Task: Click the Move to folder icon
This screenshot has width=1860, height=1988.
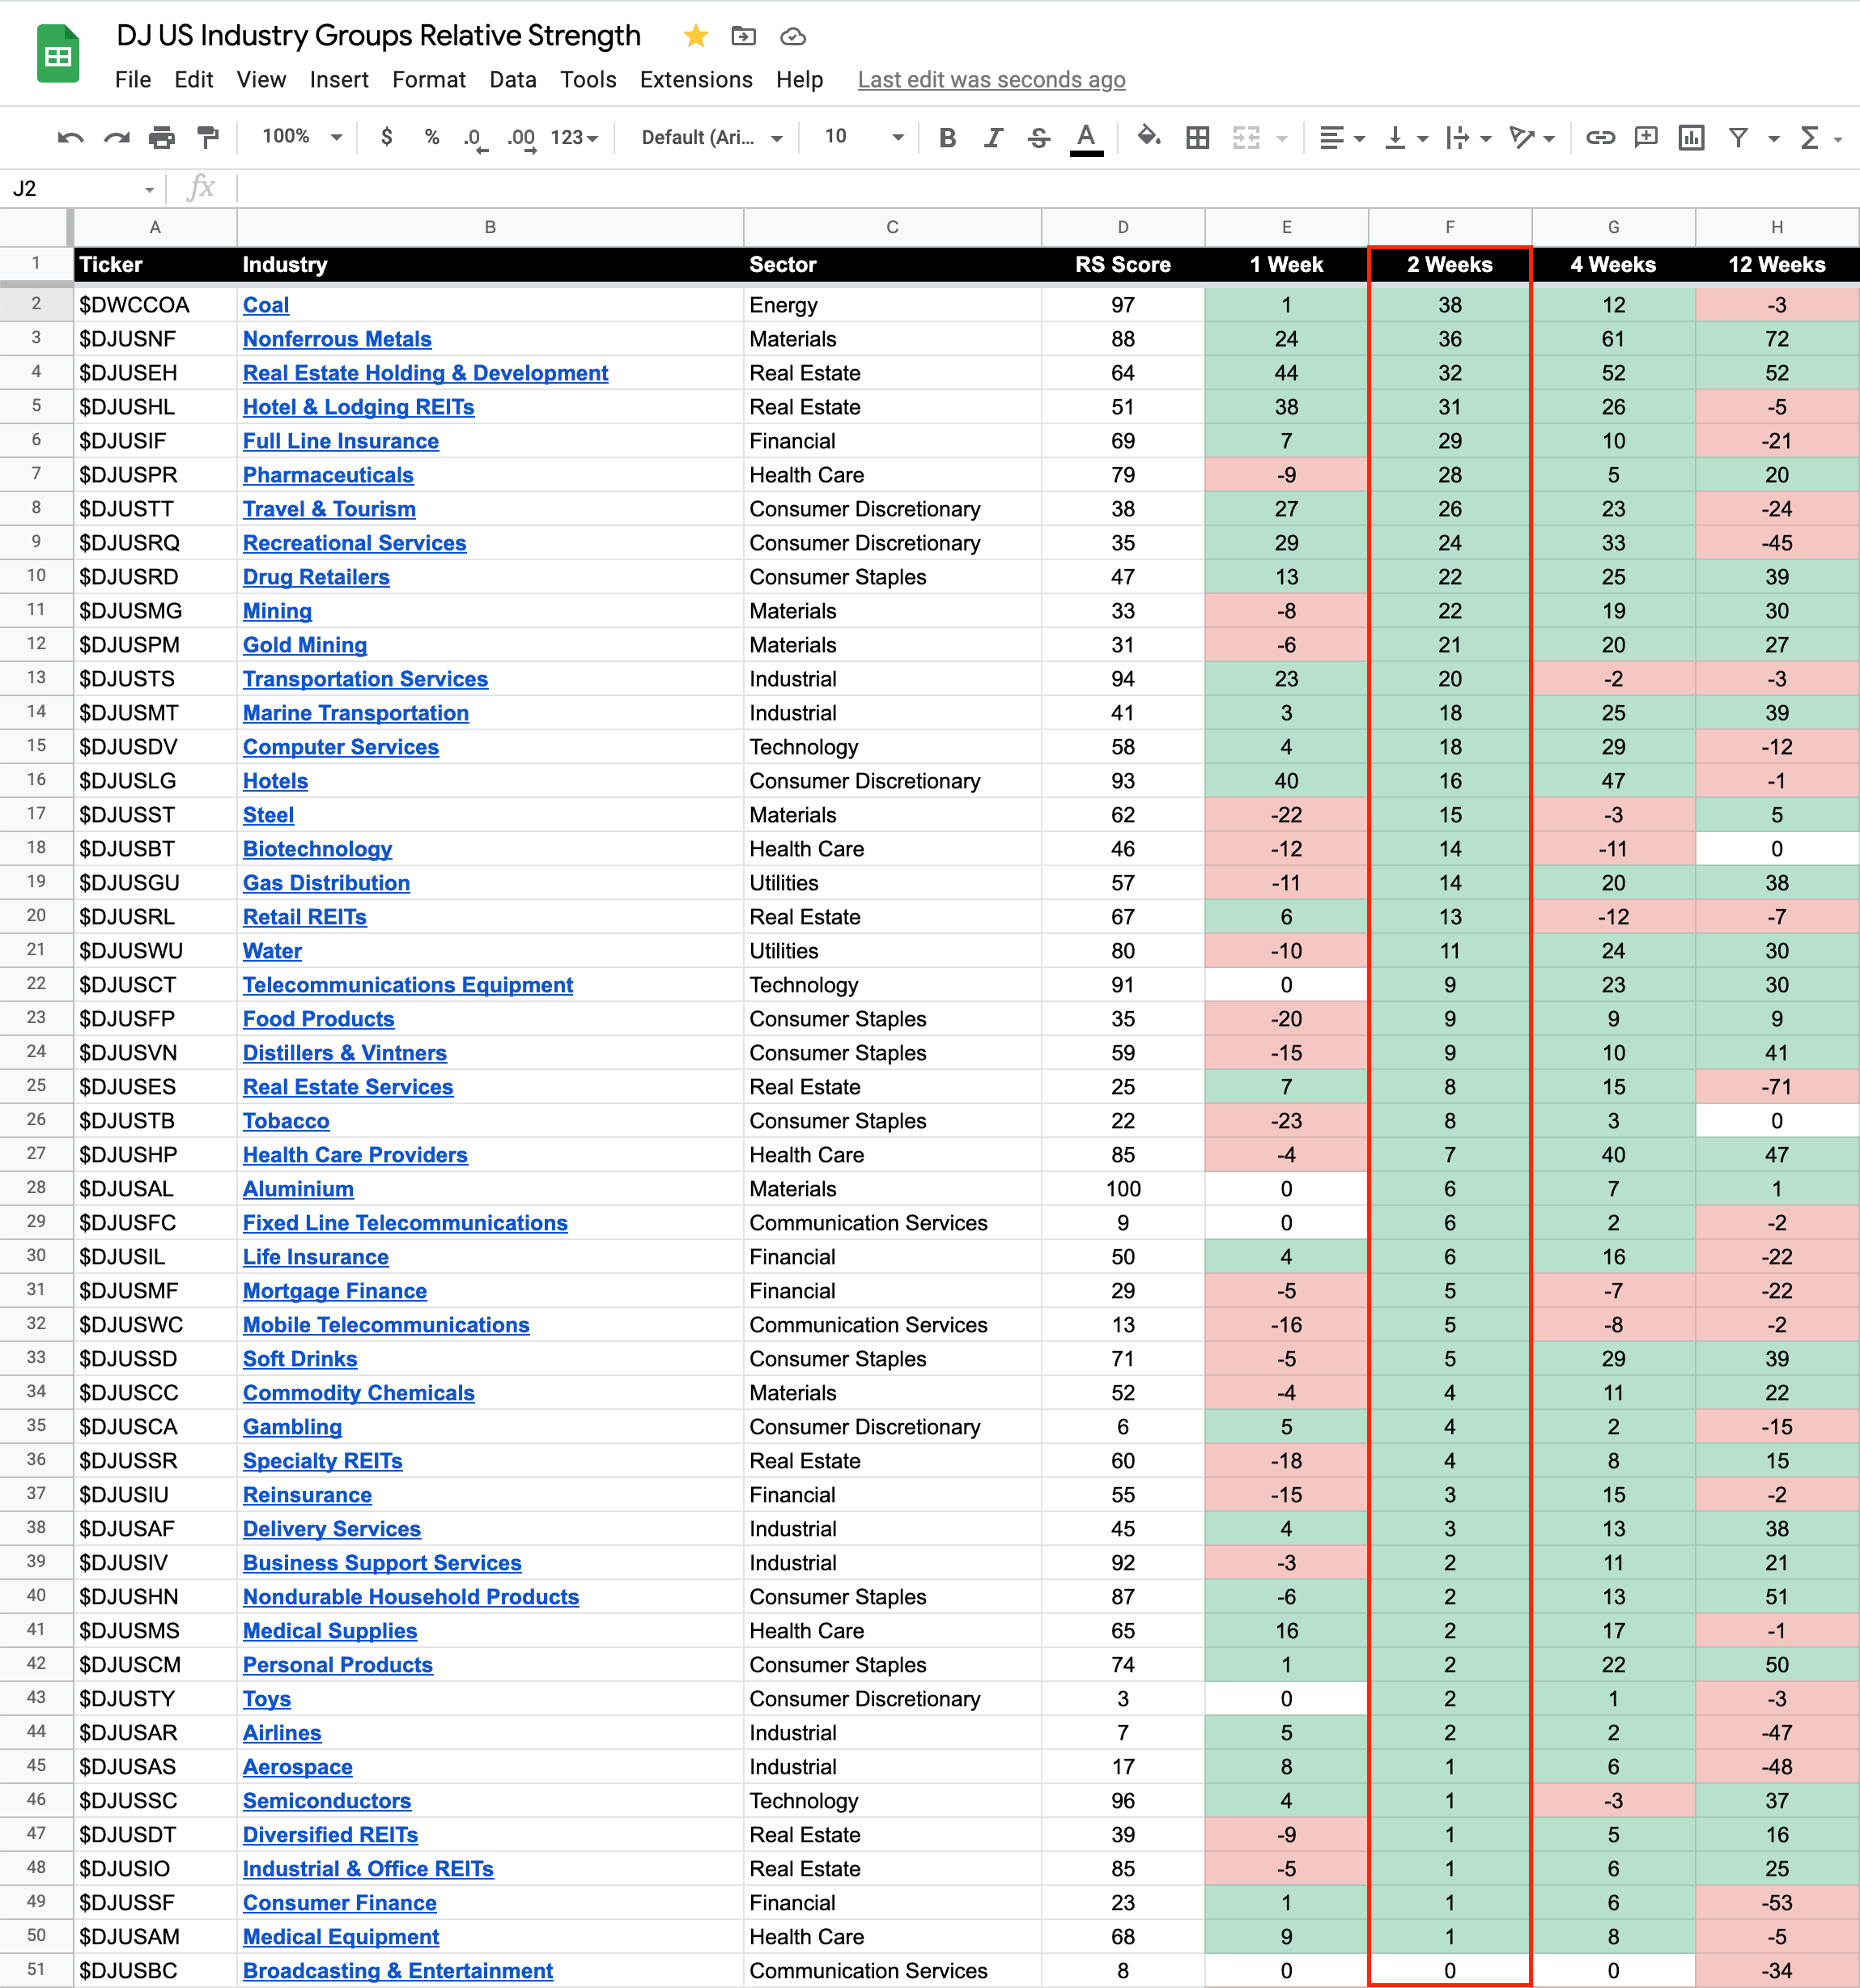Action: [x=743, y=37]
